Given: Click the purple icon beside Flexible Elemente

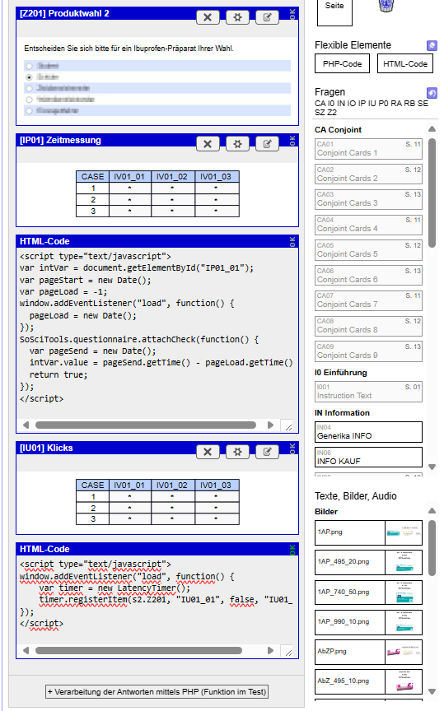Looking at the screenshot, I should coord(432,45).
